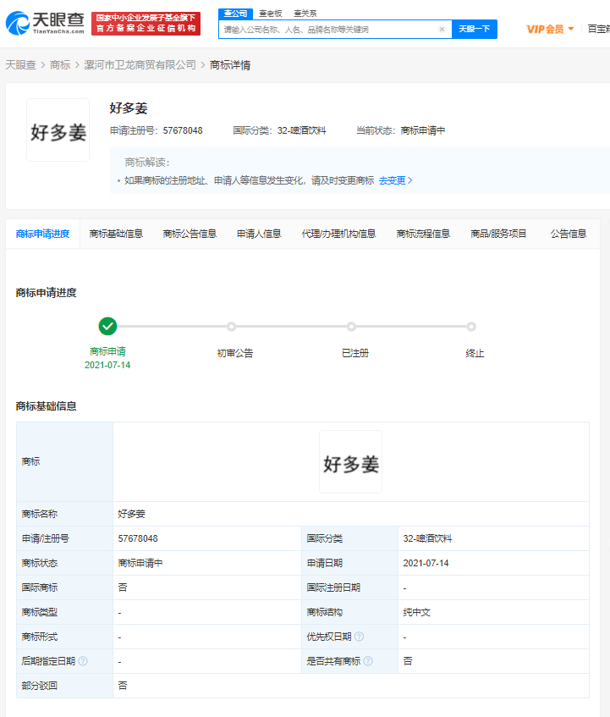Expand the VIP会员 dropdown arrow
Screen dimensions: 610x717
pyautogui.click(x=571, y=29)
